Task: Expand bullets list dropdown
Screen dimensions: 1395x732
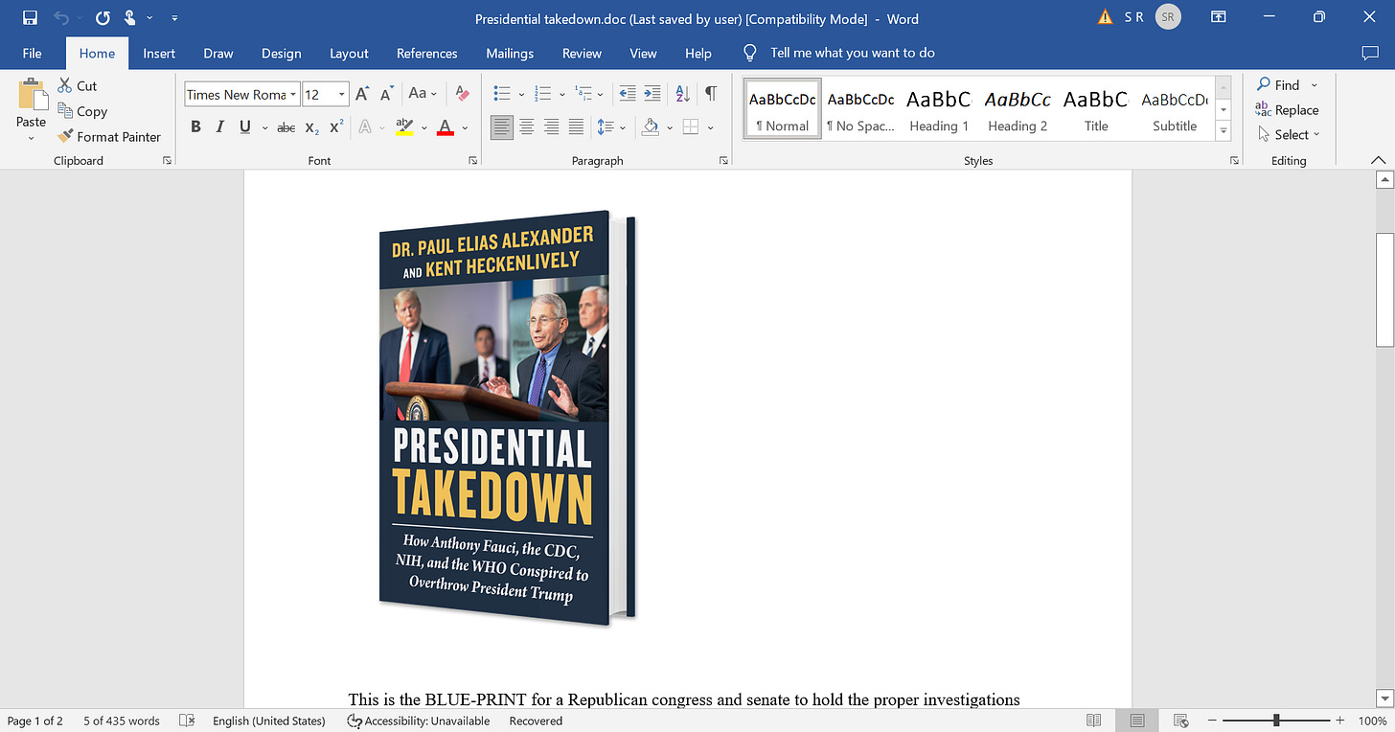Action: [521, 94]
